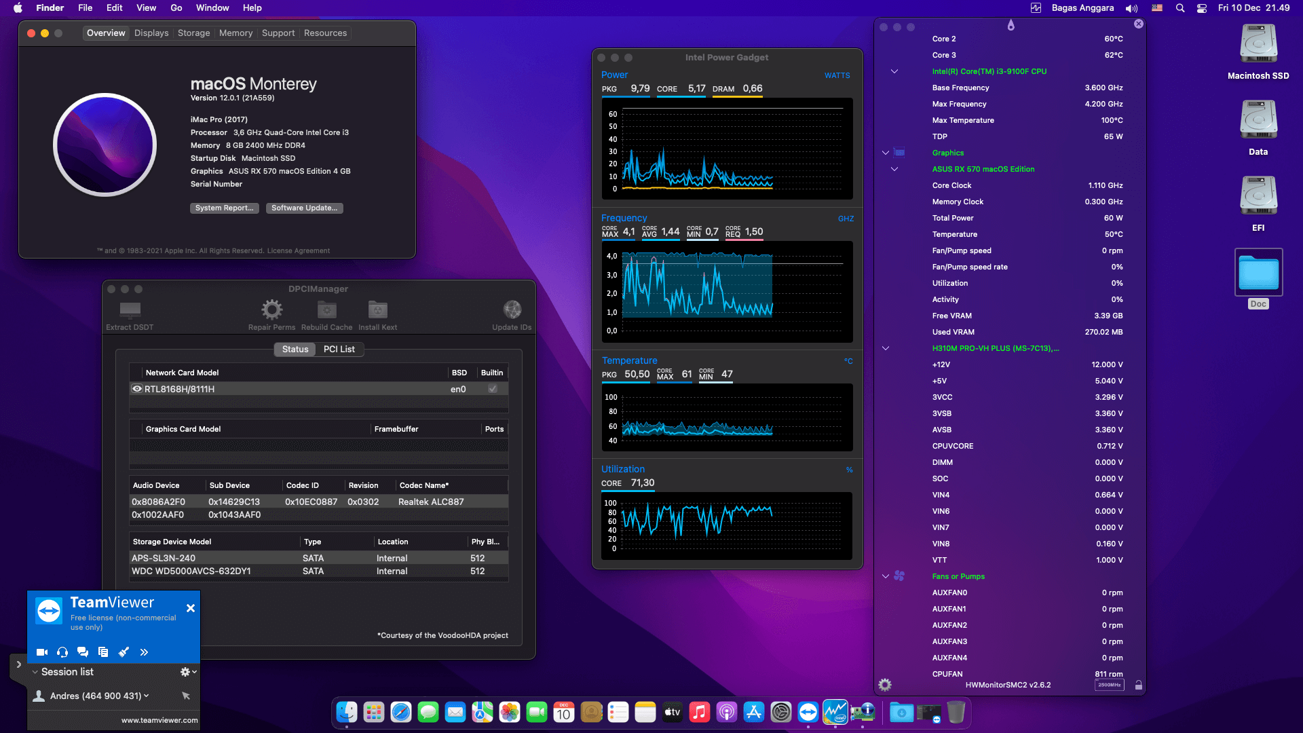Screen dimensions: 1303x733
Task: Click the lock icon in HWMonitorSMC2
Action: coord(1139,685)
